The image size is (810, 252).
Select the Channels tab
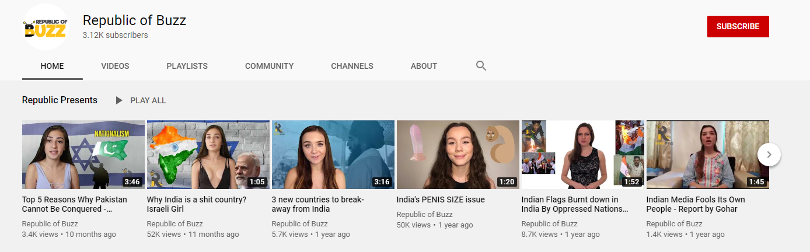[352, 66]
